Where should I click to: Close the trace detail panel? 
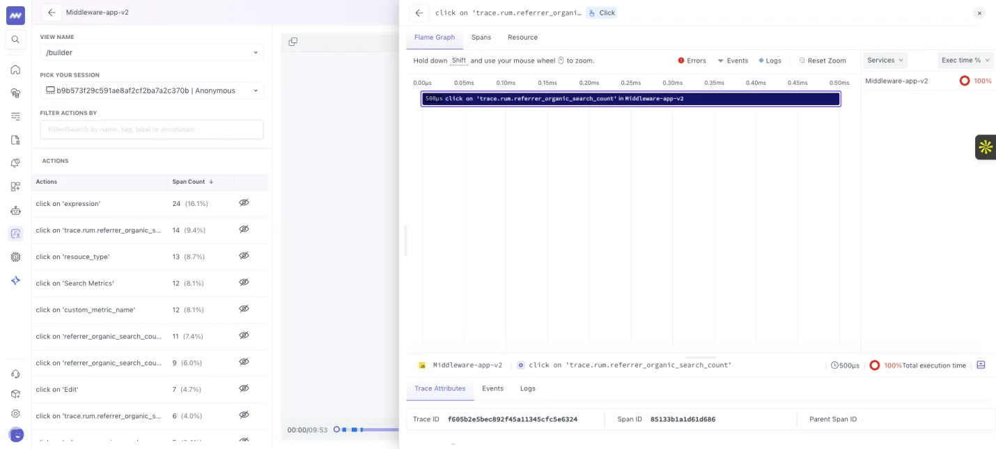click(x=979, y=13)
